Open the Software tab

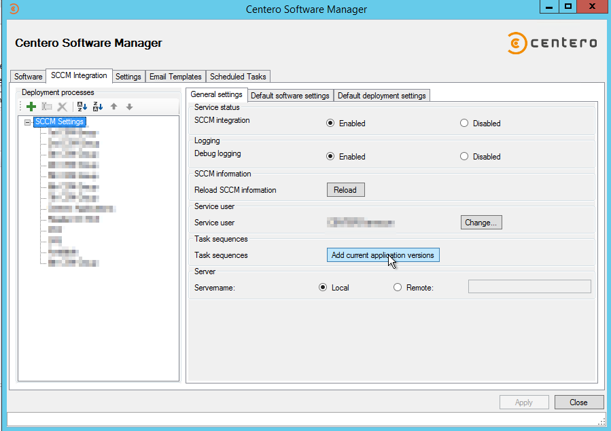[28, 77]
